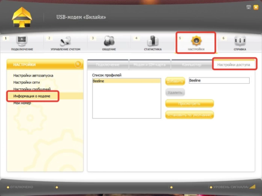Switch to the Подключение settings tab
The width and height of the screenshot is (262, 196).
pos(108,65)
